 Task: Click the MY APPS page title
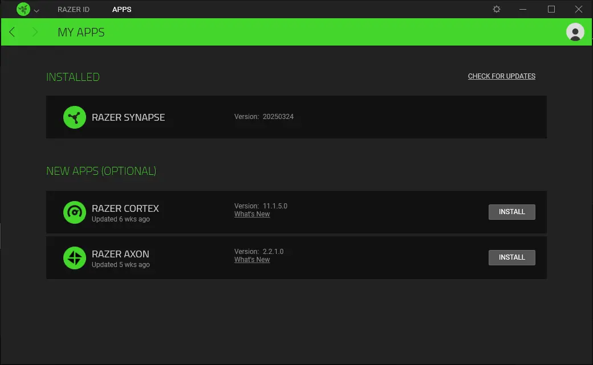click(81, 32)
